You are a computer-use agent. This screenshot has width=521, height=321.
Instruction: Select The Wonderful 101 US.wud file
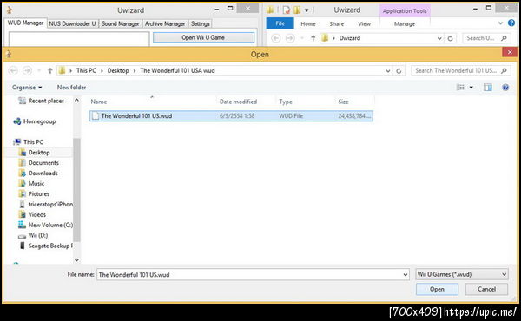231,116
